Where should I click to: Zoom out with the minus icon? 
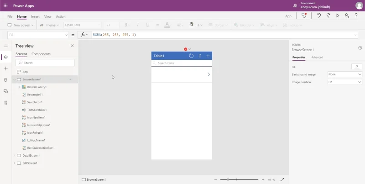[215, 179]
